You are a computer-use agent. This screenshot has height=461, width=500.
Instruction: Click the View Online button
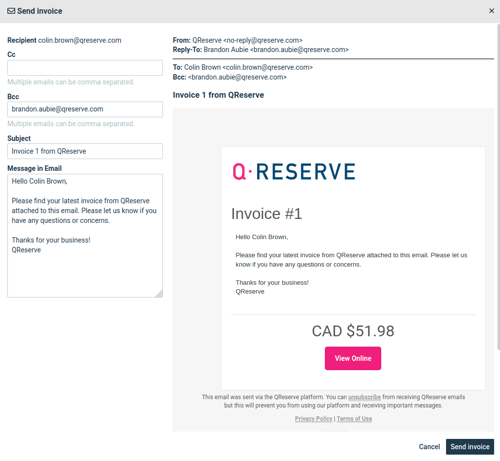[352, 358]
